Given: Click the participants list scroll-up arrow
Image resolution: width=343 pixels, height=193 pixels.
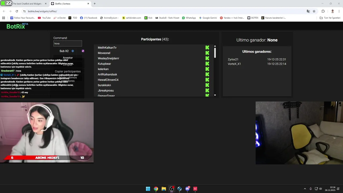Looking at the screenshot, I should 215,46.
